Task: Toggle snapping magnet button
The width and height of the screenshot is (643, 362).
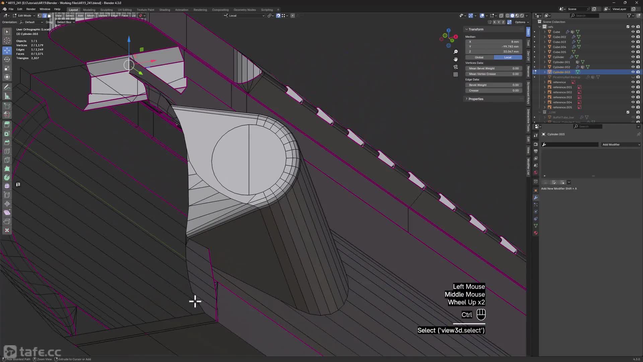Action: tap(278, 16)
